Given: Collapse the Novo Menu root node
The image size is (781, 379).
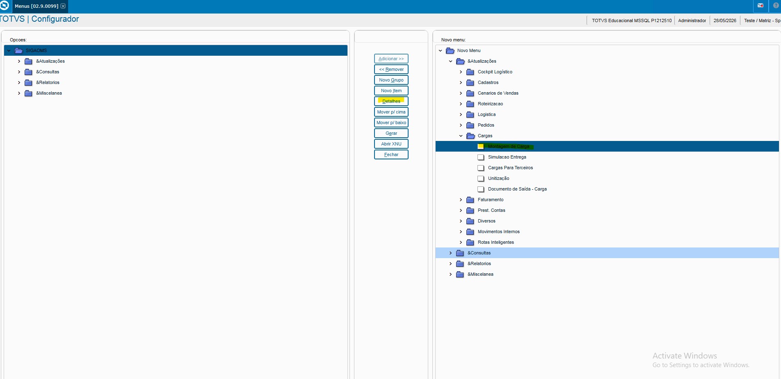Looking at the screenshot, I should 441,50.
